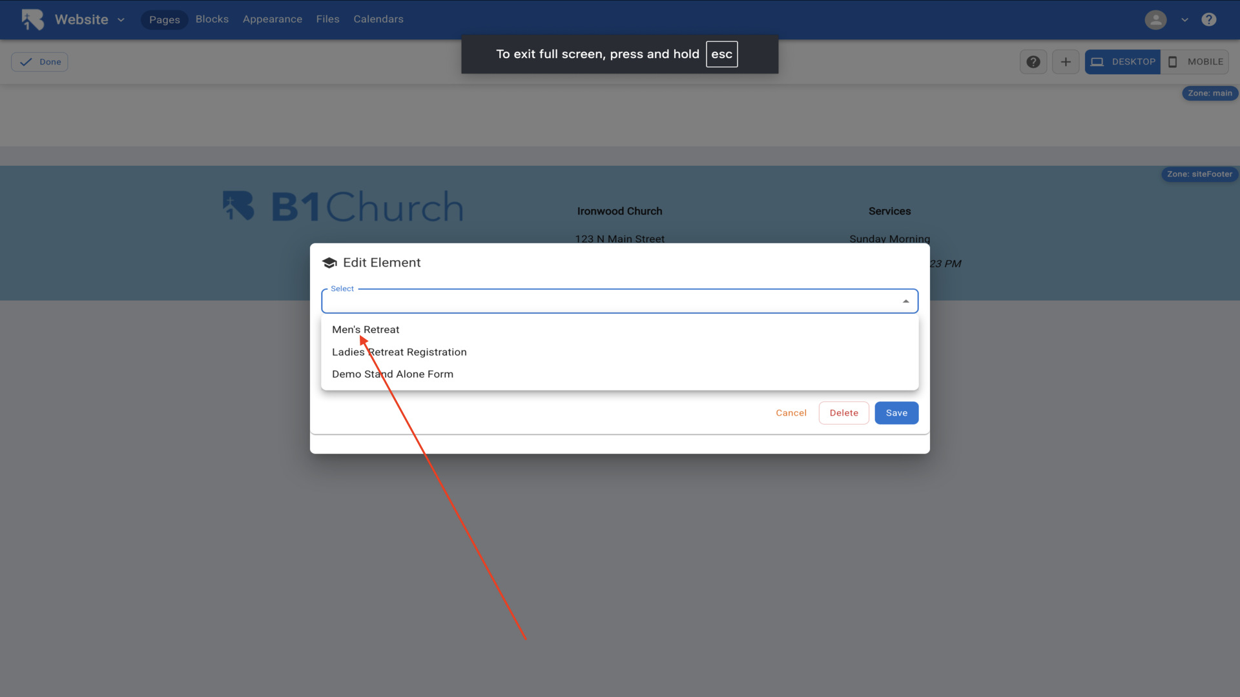This screenshot has width=1240, height=697.
Task: Open the user account avatar icon
Action: [1155, 19]
